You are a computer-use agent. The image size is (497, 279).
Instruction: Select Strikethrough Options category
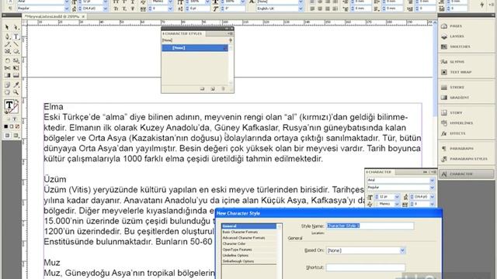(249, 261)
